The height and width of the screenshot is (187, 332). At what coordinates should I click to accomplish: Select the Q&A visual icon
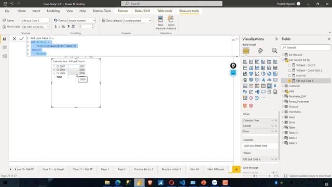pos(263,91)
